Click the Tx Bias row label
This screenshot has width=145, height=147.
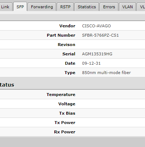pyautogui.click(x=67, y=113)
